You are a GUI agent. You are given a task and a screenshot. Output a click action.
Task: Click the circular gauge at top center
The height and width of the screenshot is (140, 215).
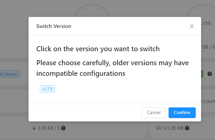click(x=92, y=12)
